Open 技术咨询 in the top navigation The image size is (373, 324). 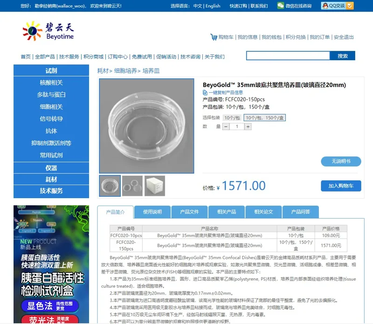pyautogui.click(x=190, y=56)
